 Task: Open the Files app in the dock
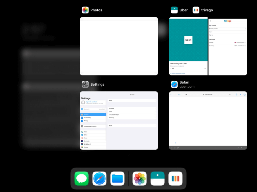click(117, 178)
